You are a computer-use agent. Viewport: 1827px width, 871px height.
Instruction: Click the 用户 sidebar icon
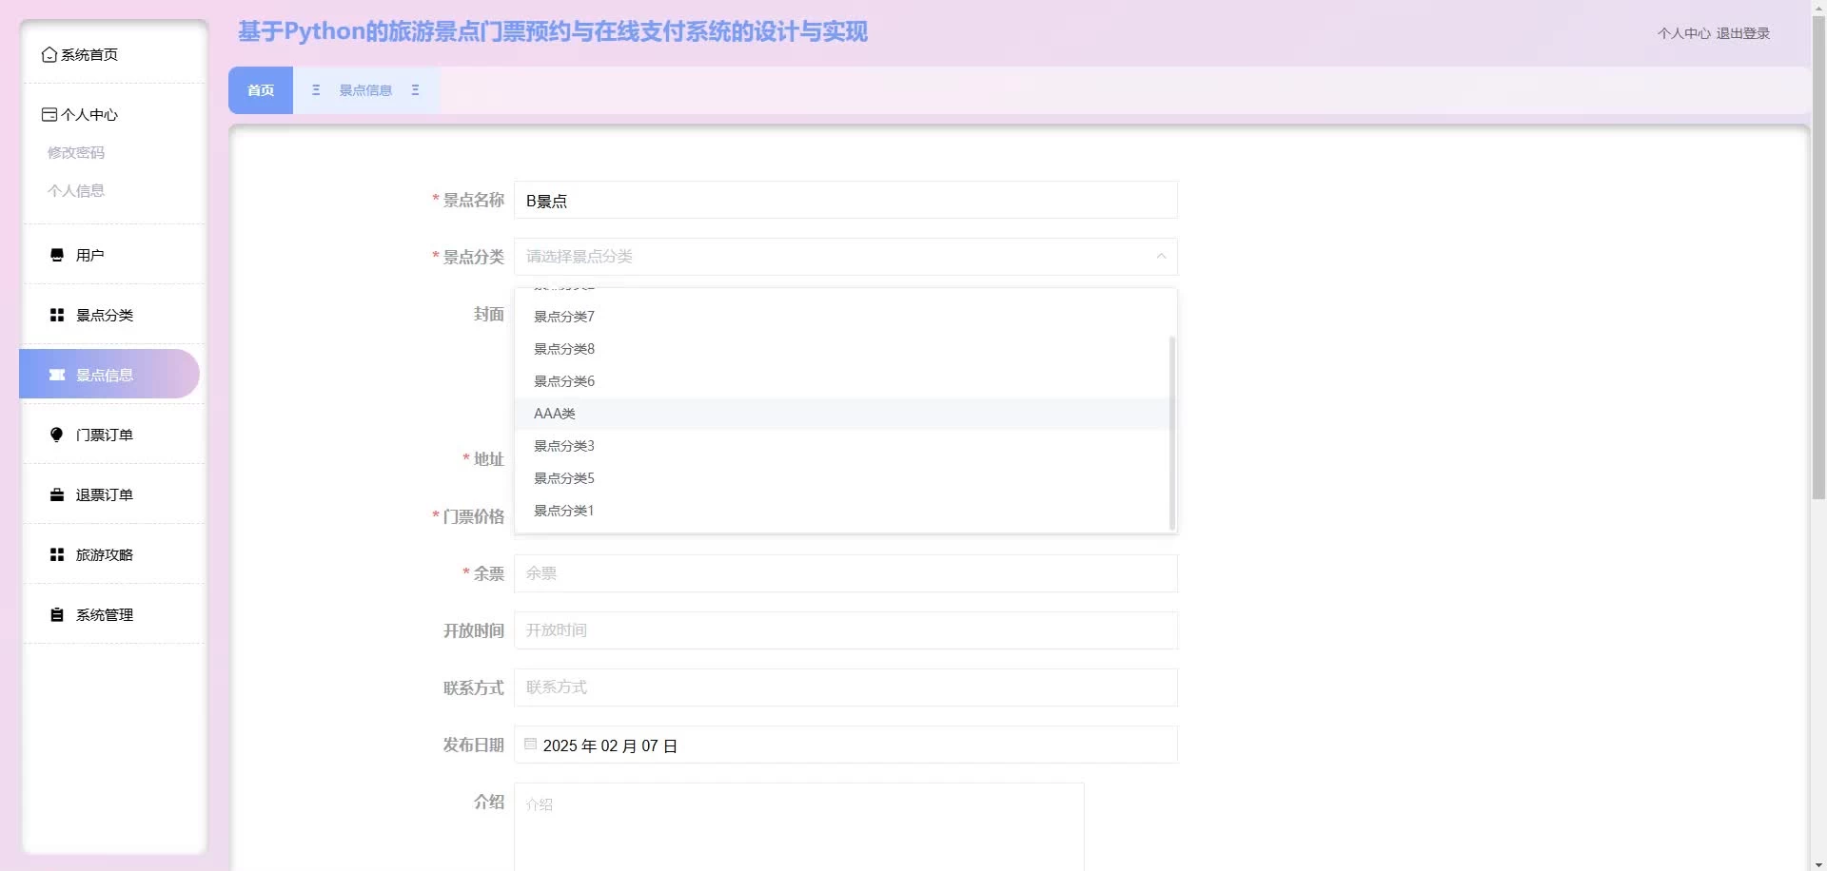point(57,255)
